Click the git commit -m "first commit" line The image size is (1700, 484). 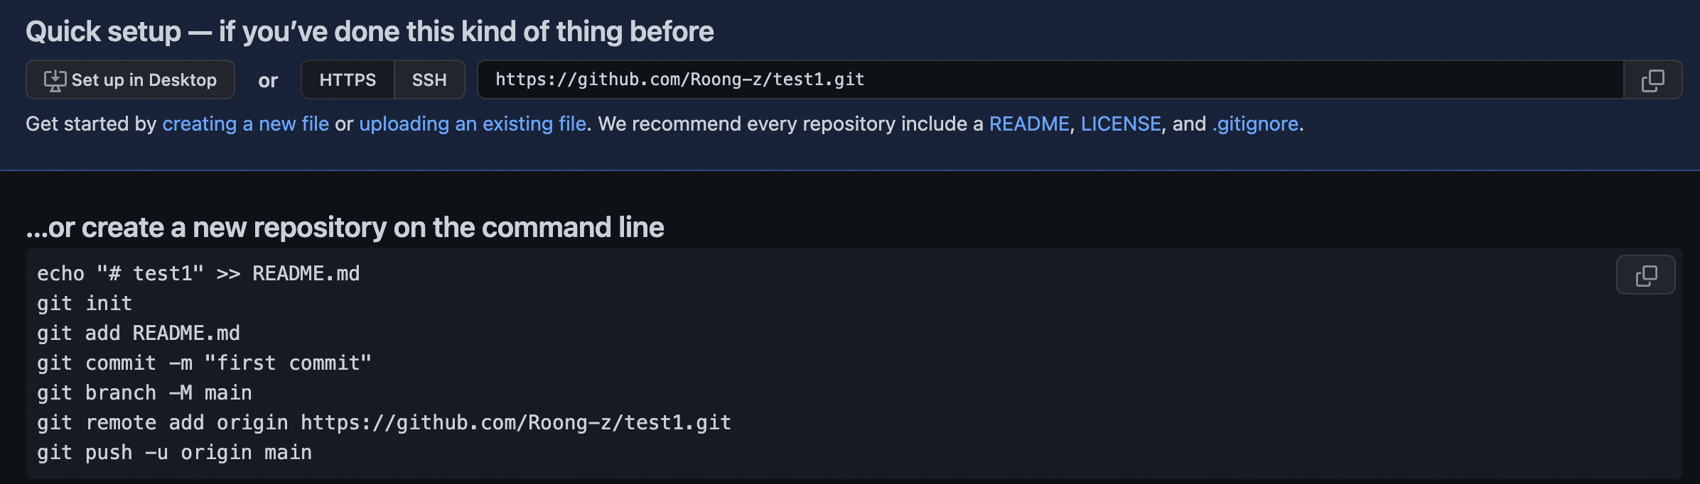(x=204, y=363)
